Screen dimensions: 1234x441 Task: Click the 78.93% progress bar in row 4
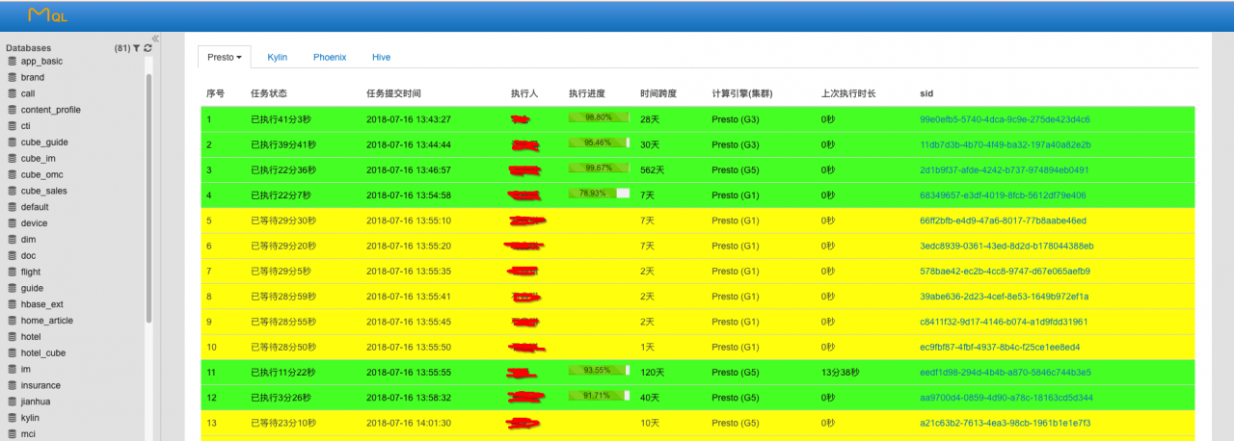[599, 194]
